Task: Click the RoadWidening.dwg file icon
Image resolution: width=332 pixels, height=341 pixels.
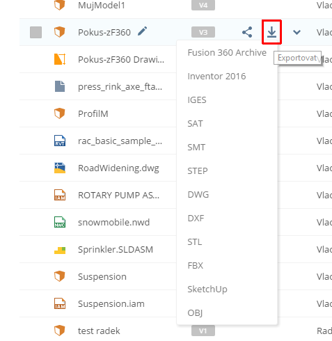Action: pos(60,168)
